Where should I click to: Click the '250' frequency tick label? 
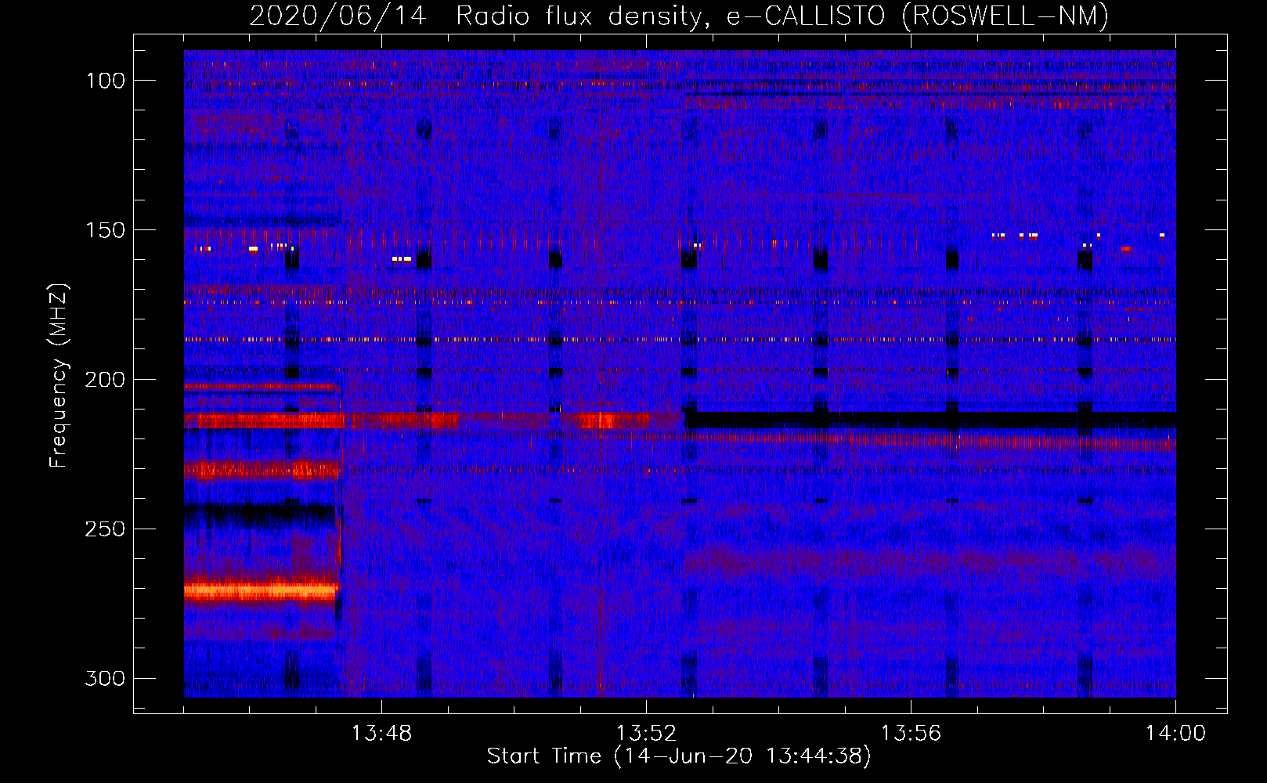[105, 529]
